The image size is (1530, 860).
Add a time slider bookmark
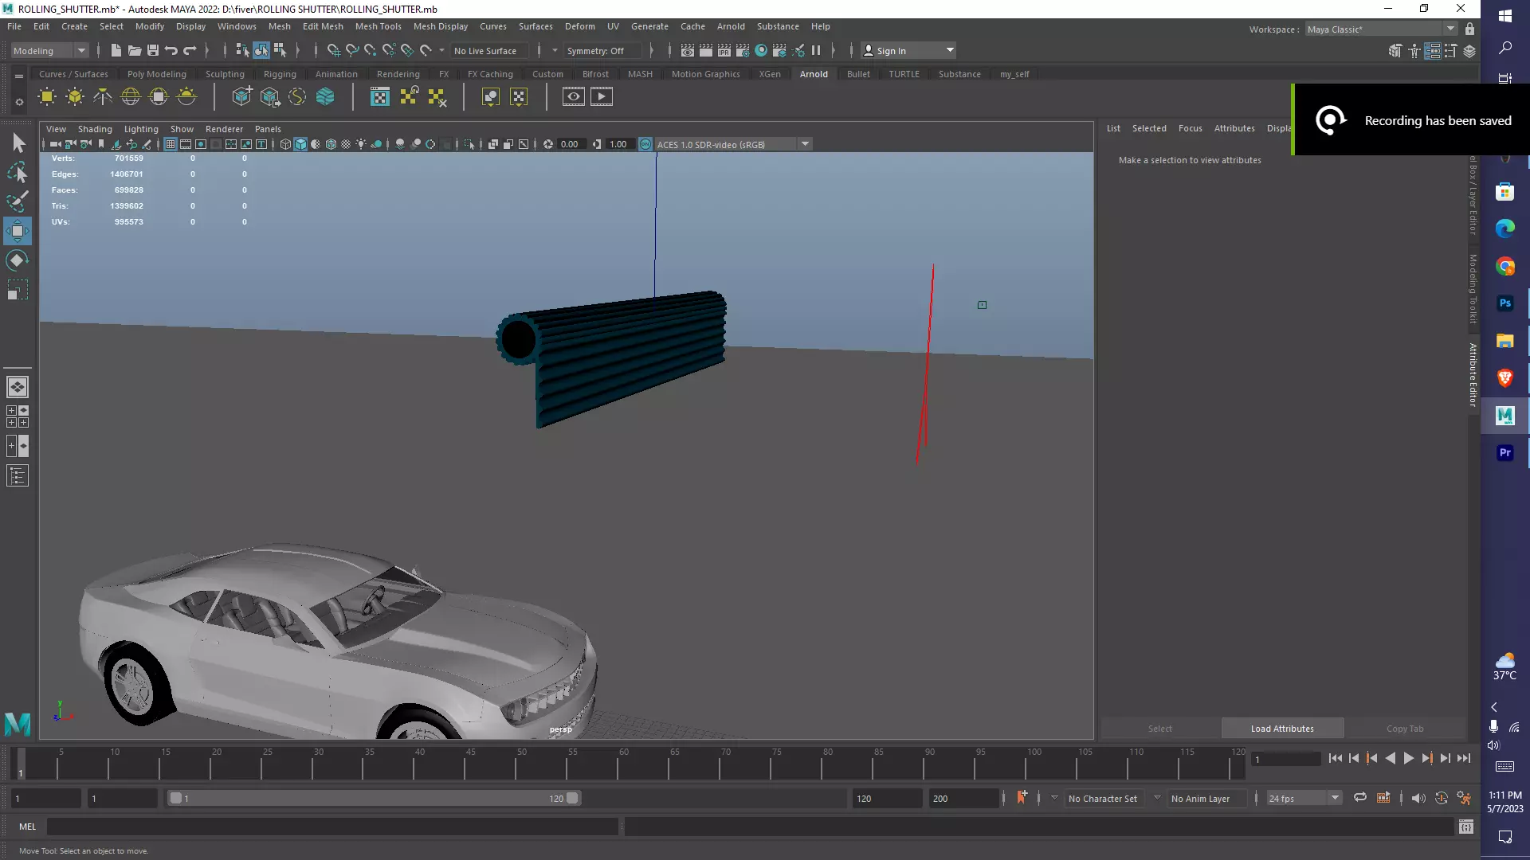point(1022,798)
